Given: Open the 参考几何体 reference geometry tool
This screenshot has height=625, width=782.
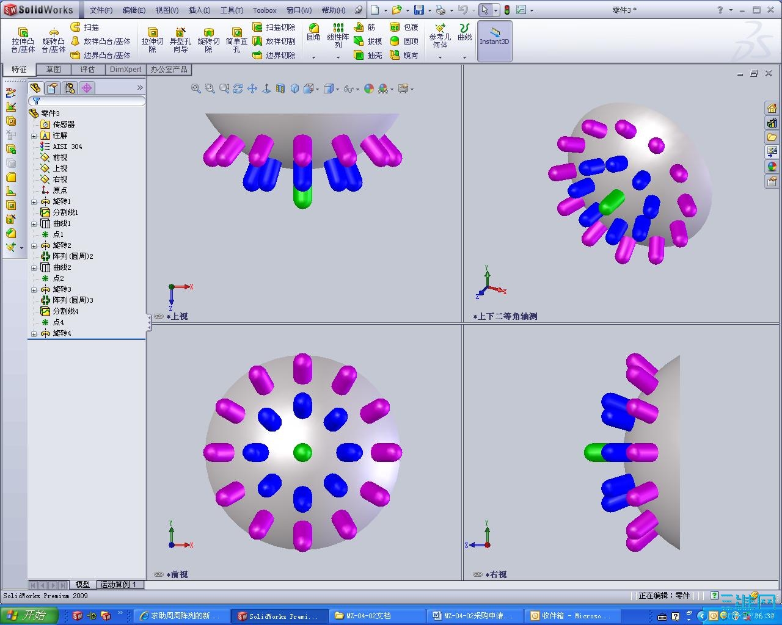Looking at the screenshot, I should [440, 36].
